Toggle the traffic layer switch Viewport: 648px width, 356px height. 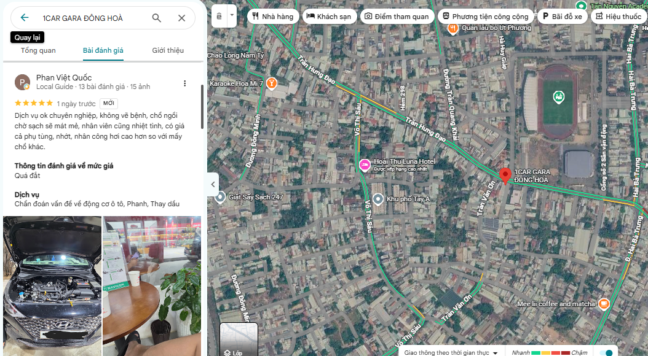[607, 353]
